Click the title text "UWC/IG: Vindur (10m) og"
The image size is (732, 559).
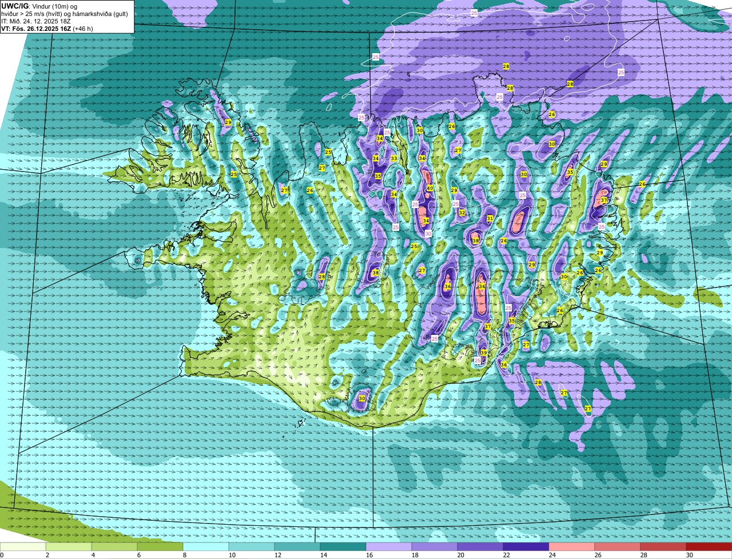pos(39,6)
